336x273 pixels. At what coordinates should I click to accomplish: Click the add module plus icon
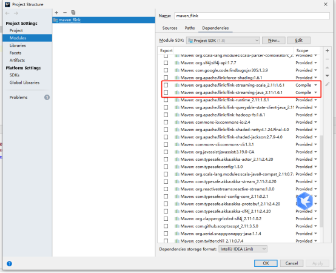[x=56, y=12]
